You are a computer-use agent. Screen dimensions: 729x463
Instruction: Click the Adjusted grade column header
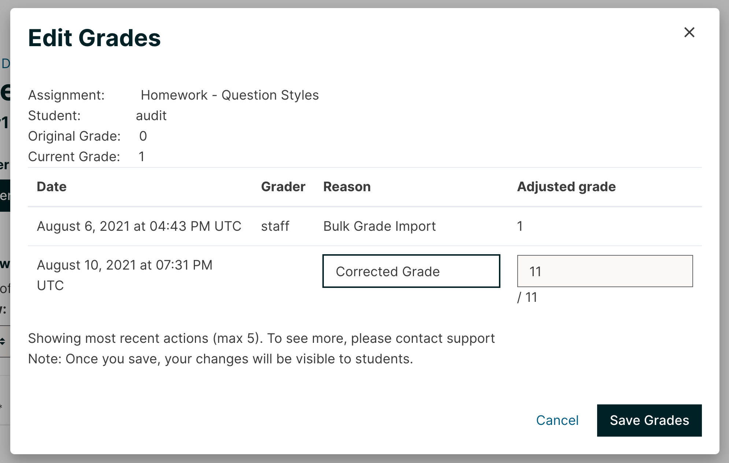pos(566,187)
